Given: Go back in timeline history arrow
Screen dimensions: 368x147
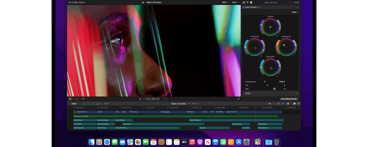Looking at the screenshot, I should pyautogui.click(x=158, y=104).
